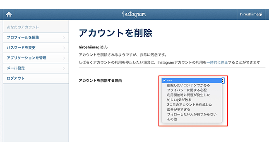Choose 広告が多すぎる option

point(192,109)
